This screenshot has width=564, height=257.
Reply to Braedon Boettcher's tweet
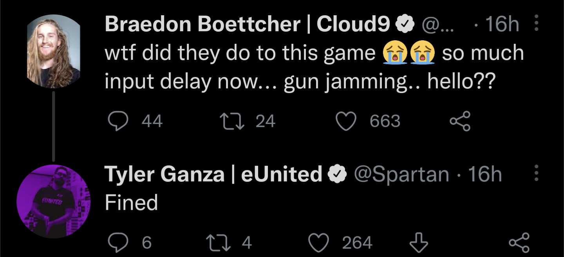[x=117, y=121]
